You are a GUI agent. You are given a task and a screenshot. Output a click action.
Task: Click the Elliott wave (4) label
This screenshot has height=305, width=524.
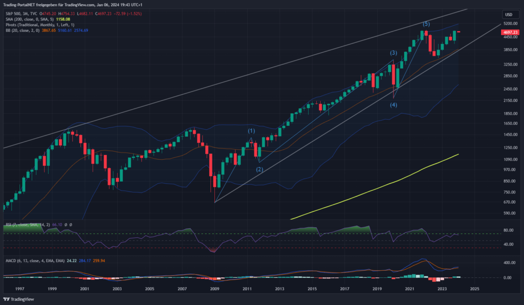[x=394, y=105]
